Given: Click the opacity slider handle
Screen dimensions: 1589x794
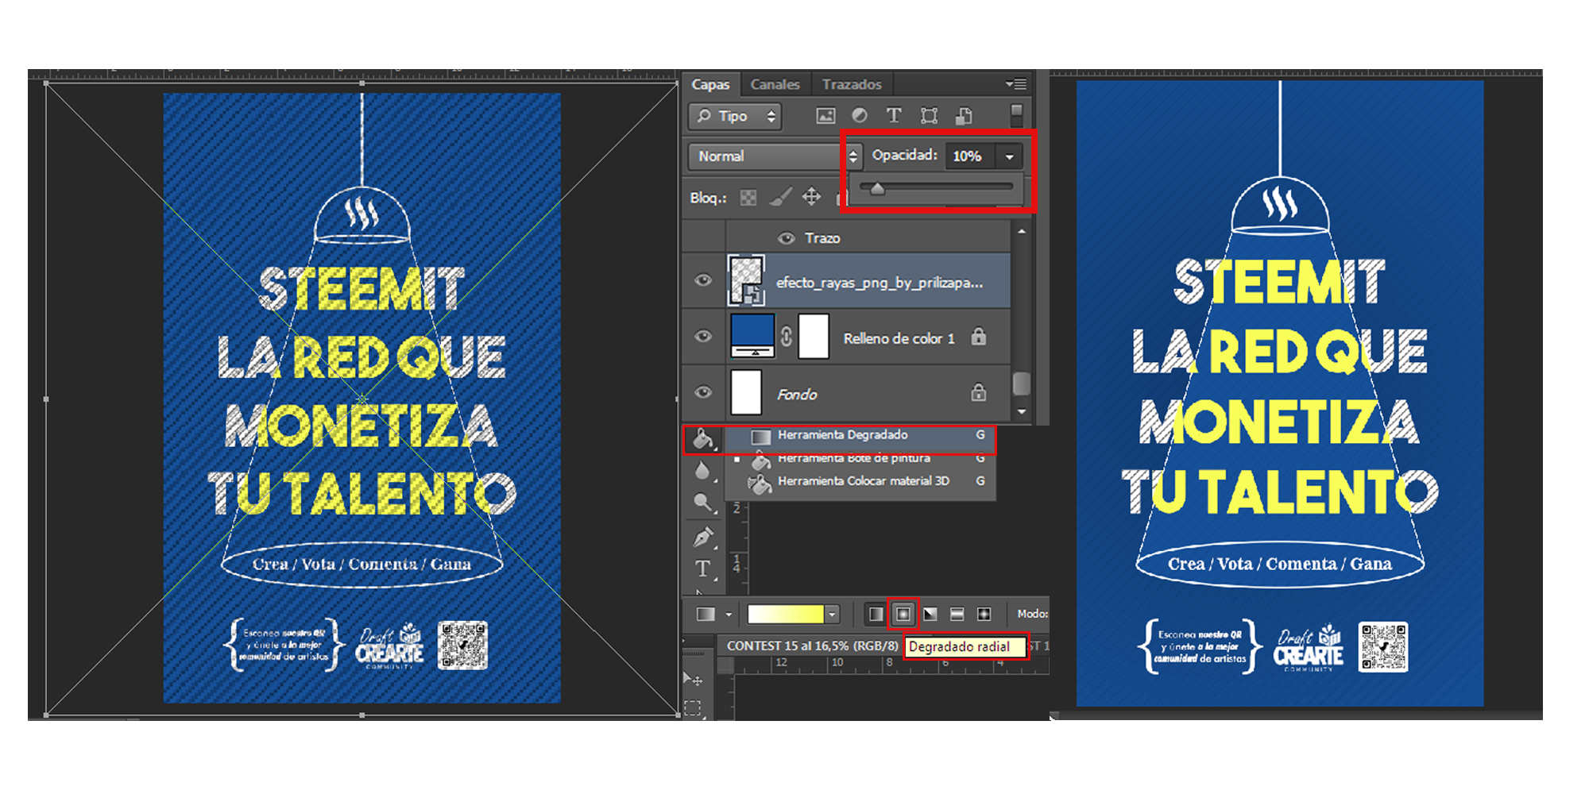Looking at the screenshot, I should coord(877,189).
